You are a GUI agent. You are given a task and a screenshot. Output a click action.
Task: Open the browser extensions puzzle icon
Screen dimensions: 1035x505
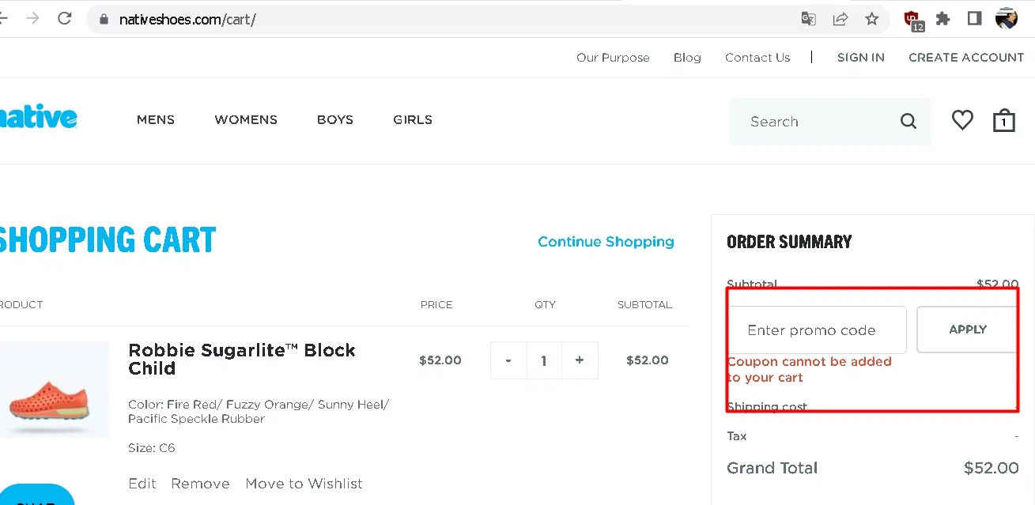[942, 19]
